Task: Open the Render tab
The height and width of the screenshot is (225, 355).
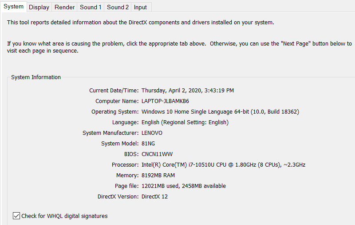Action: (64, 7)
